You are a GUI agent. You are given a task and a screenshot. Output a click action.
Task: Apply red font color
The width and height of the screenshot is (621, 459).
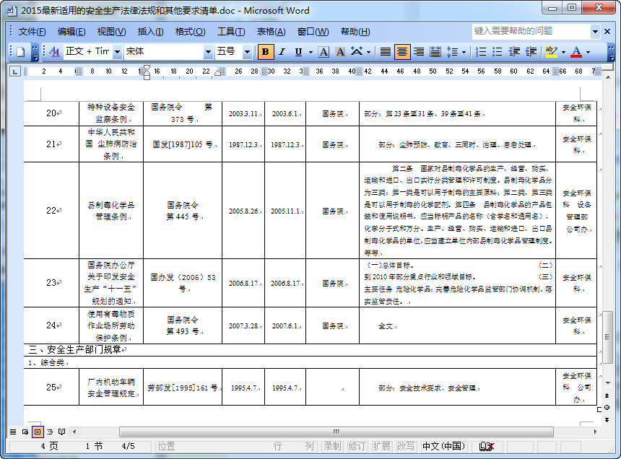click(x=576, y=52)
